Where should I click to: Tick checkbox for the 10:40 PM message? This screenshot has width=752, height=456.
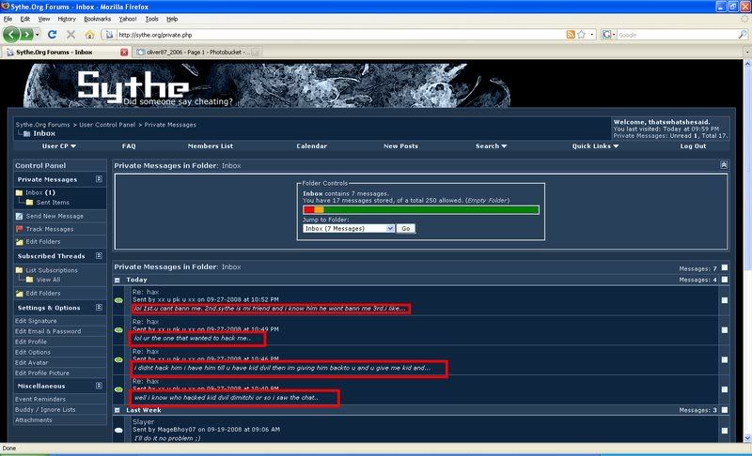[x=725, y=389]
